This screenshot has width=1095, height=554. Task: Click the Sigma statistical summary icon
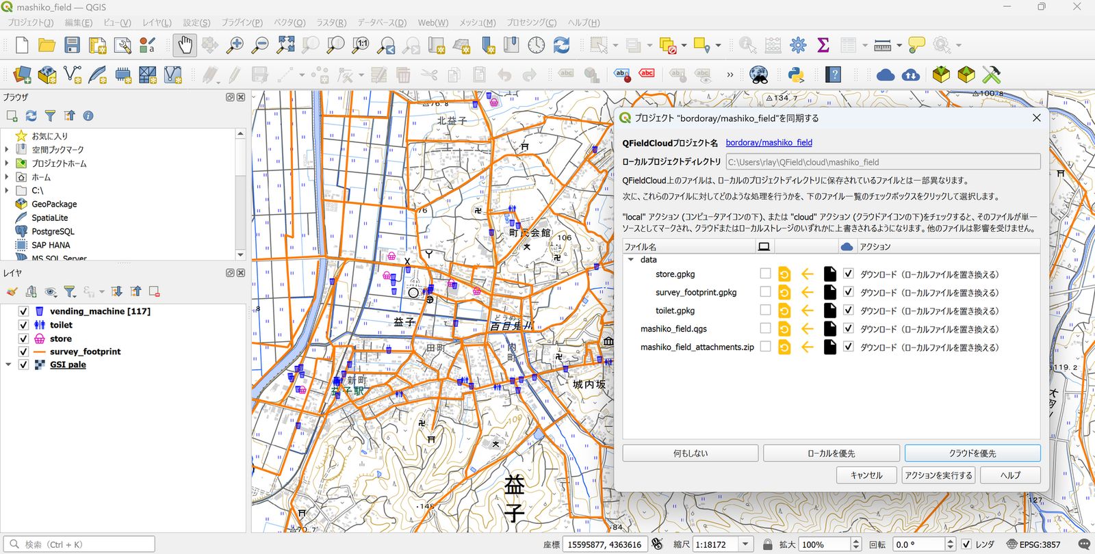tap(823, 45)
